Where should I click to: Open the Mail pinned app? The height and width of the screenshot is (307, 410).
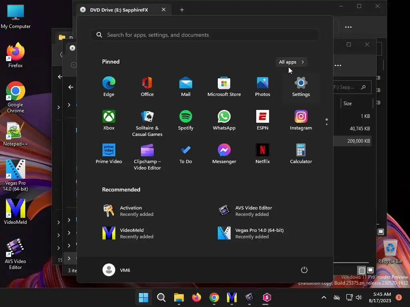coord(186,87)
